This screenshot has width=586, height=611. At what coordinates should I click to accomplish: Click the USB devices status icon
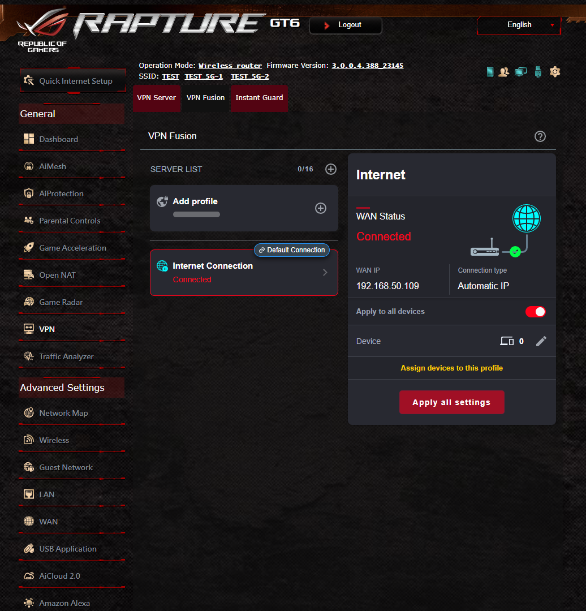537,71
